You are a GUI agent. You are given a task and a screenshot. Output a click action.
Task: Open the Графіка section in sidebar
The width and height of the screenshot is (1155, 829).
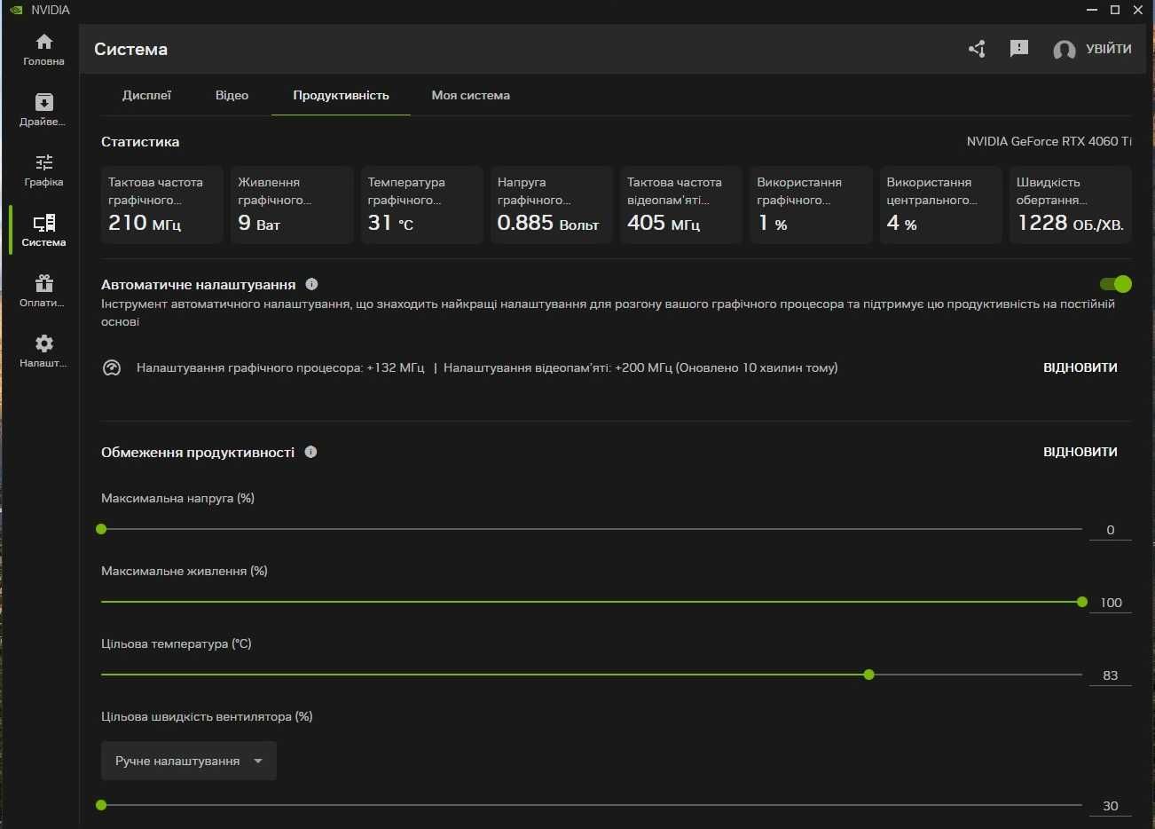click(x=43, y=170)
